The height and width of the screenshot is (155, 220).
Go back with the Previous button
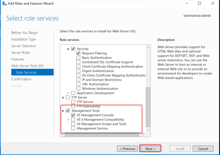127,149
